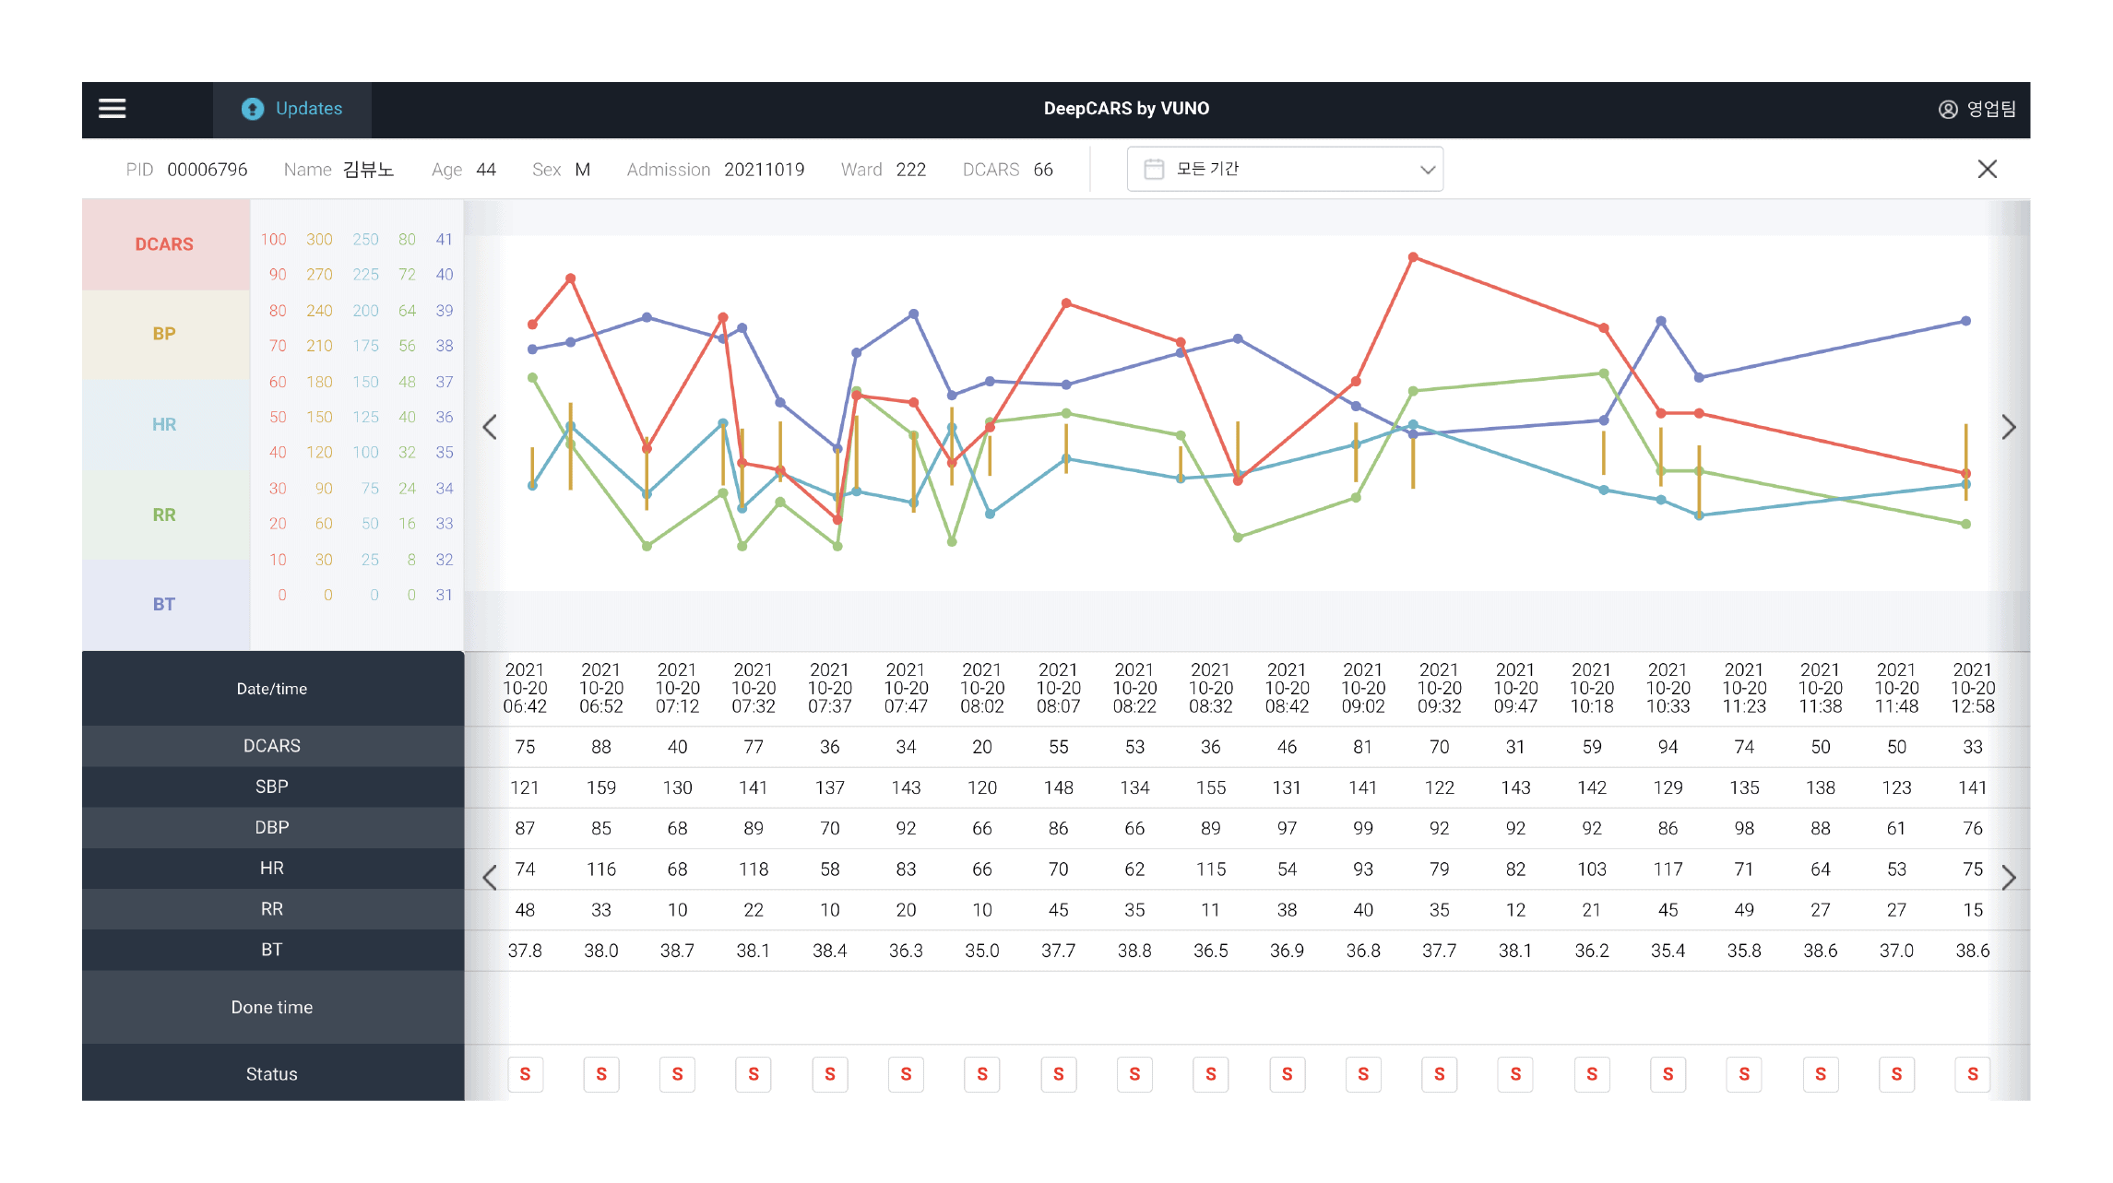Click the S status for 12:58
The height and width of the screenshot is (1183, 2113).
(x=1972, y=1074)
